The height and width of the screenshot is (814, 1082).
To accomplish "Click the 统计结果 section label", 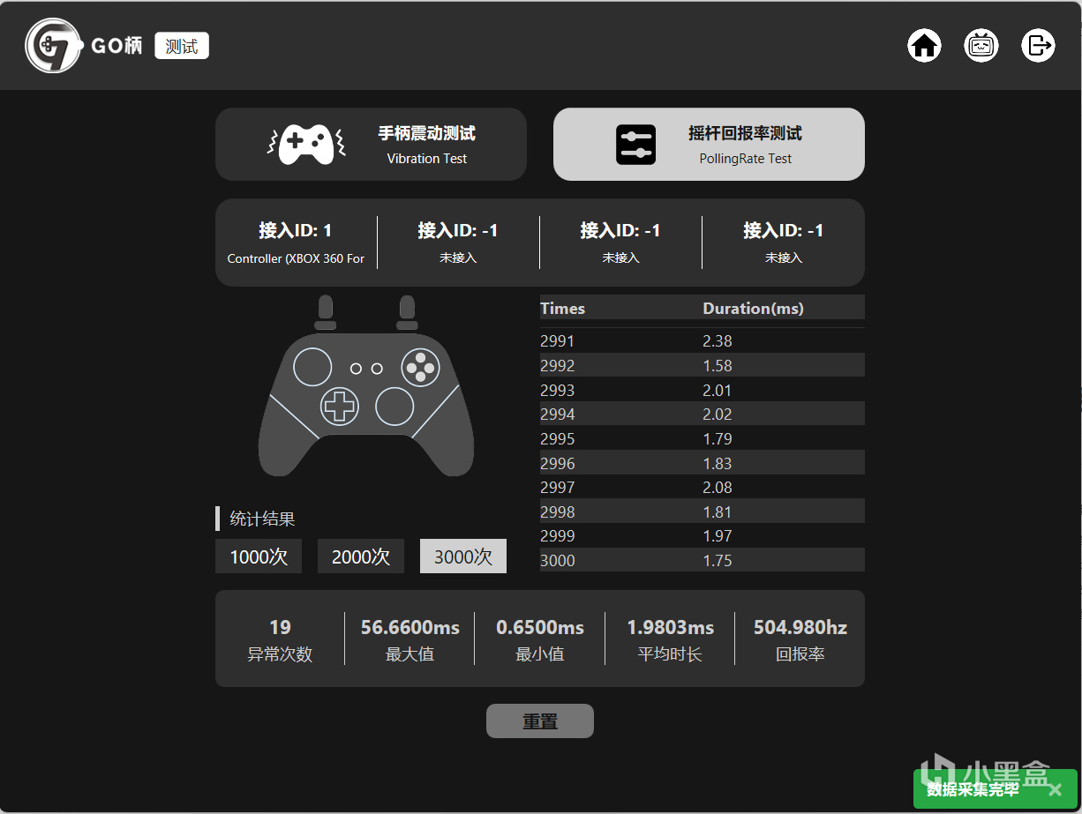I will click(x=262, y=519).
